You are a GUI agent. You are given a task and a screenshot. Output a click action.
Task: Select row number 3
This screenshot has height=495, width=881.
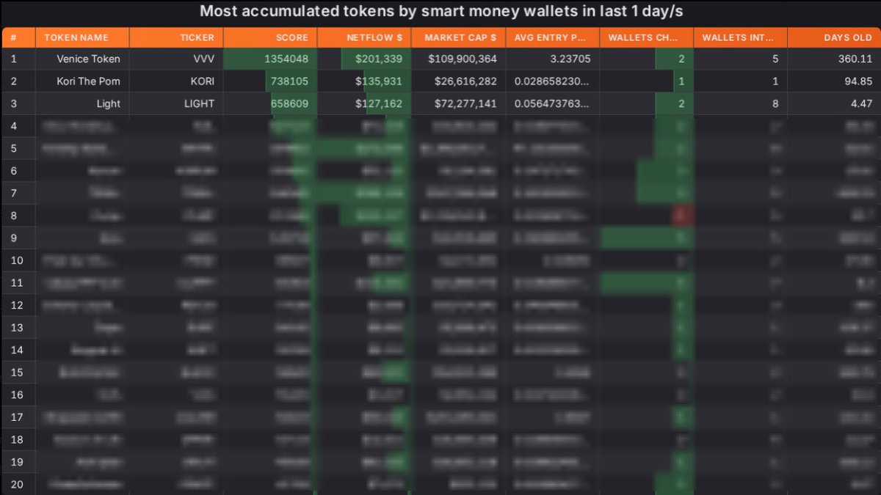click(12, 103)
